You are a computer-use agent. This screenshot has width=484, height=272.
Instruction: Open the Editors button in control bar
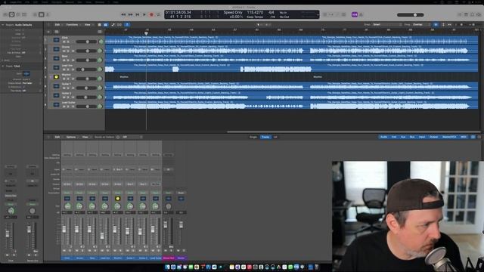click(48, 14)
